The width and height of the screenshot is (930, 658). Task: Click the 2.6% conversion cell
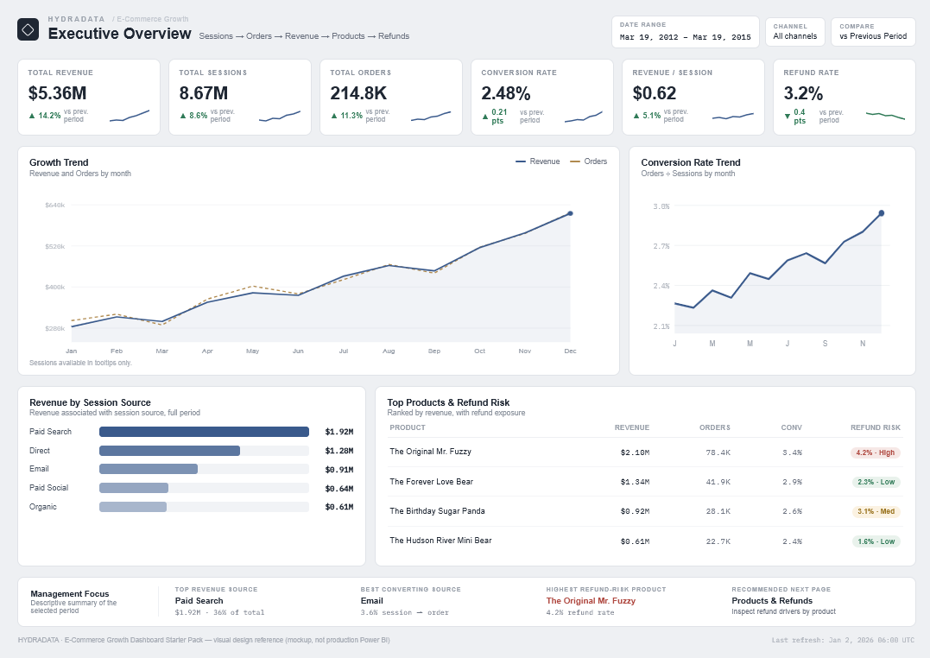point(793,511)
